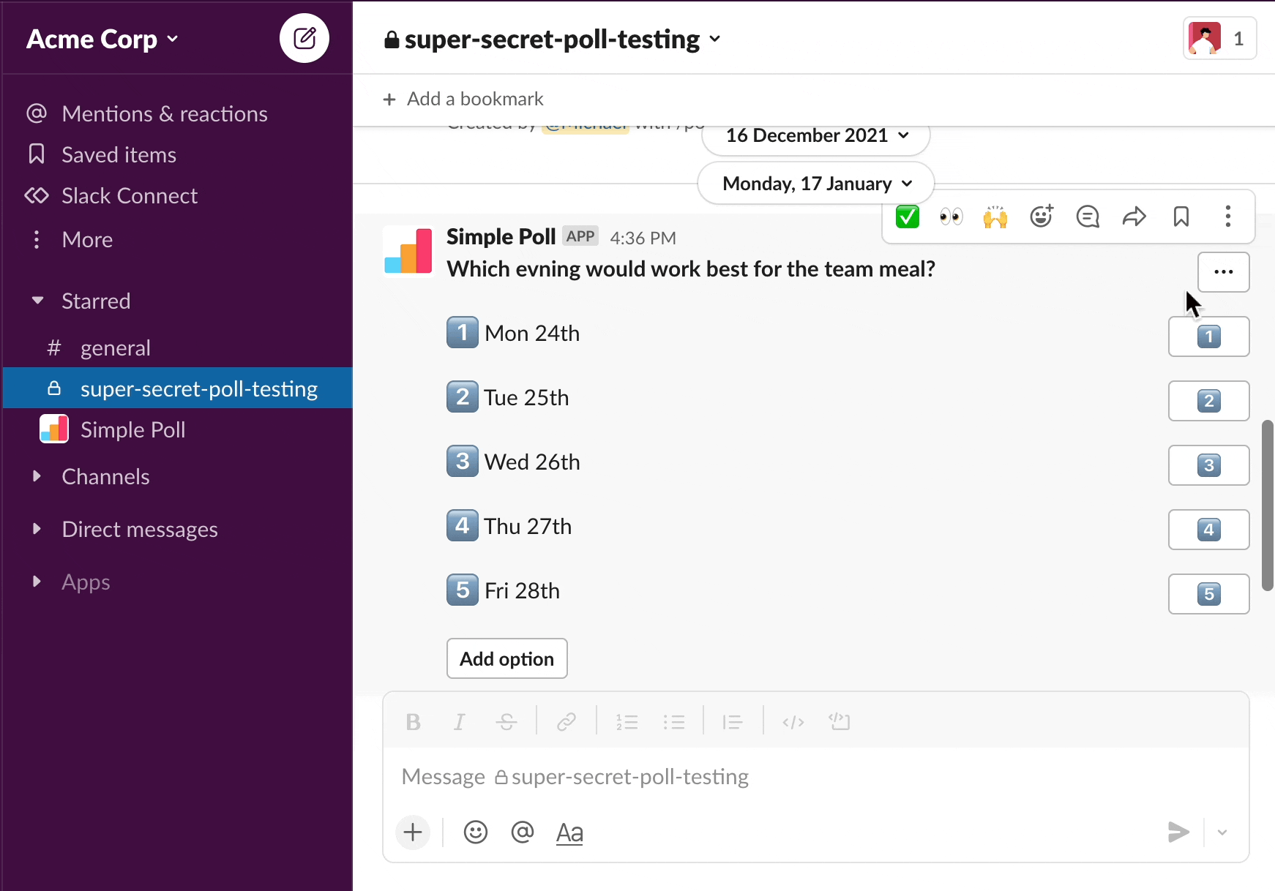The width and height of the screenshot is (1275, 891).
Task: Expand the Channels section
Action: [37, 476]
